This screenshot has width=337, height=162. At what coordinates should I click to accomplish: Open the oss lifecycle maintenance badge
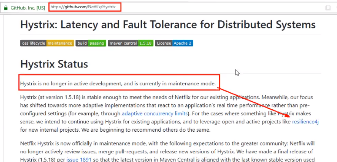tap(47, 43)
